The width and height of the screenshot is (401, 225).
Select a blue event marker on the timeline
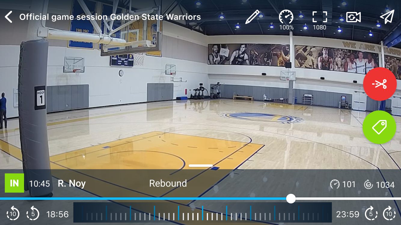155,214
